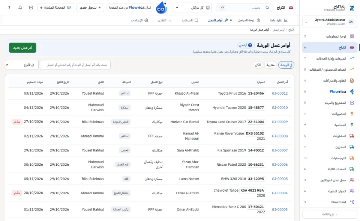Switch to السيارات tab
This screenshot has height=221, width=360.
click(x=190, y=20)
